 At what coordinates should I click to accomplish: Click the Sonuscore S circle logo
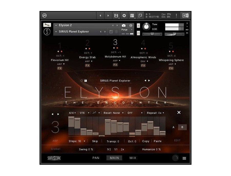click(47, 32)
